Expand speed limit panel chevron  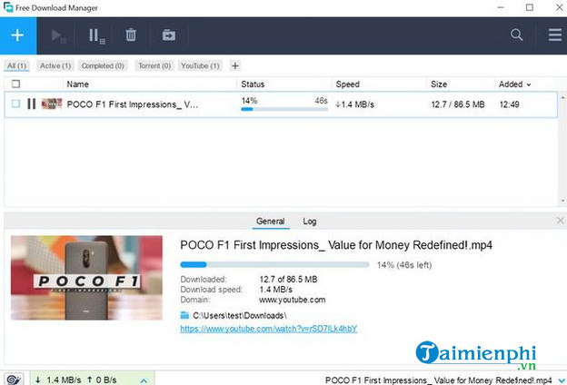pos(144,380)
